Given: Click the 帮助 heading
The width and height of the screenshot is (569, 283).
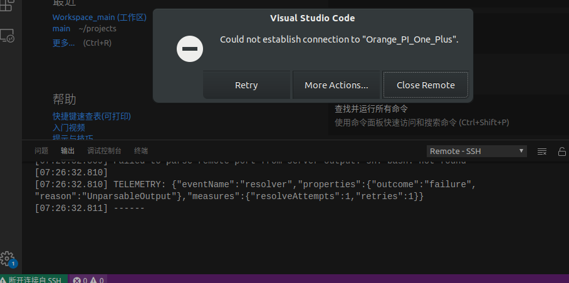Looking at the screenshot, I should [x=65, y=99].
